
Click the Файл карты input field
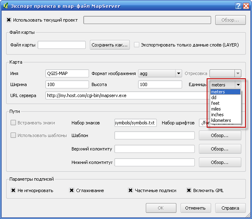[62, 45]
